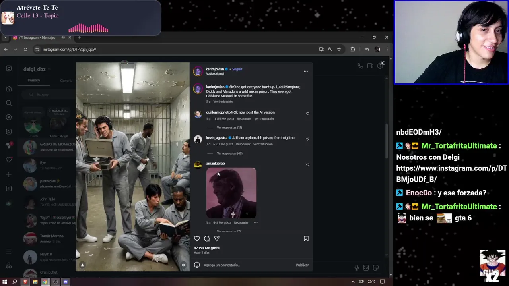Publish the comment with Publicar
This screenshot has height=286, width=509.
pyautogui.click(x=302, y=265)
